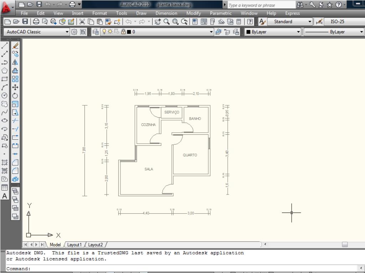Select the Fillet tool
Viewport: 365px width, 273px height.
[15, 171]
